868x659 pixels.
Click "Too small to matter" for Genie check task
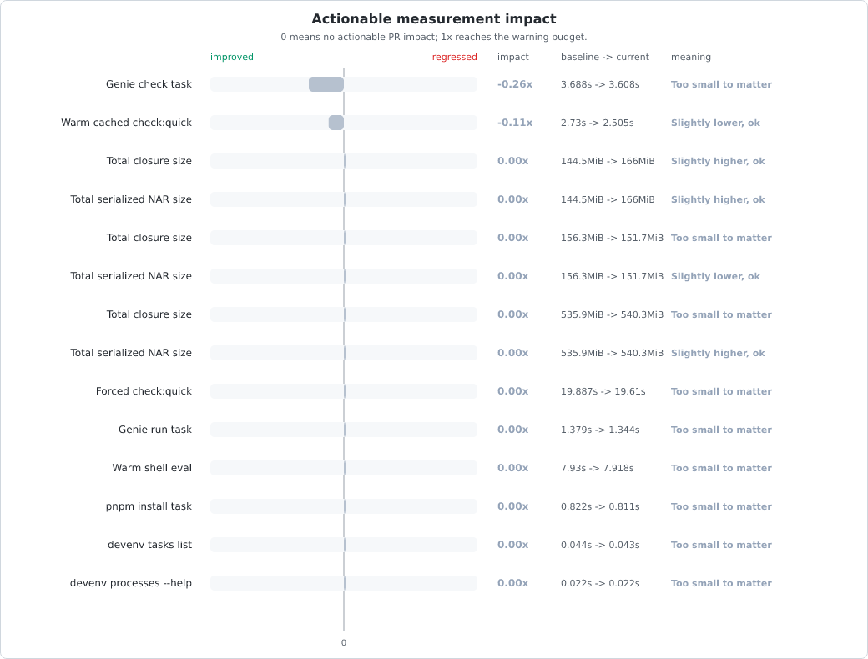721,84
